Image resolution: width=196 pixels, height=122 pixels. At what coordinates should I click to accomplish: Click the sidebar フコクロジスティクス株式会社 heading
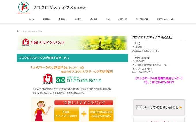pos(152,38)
